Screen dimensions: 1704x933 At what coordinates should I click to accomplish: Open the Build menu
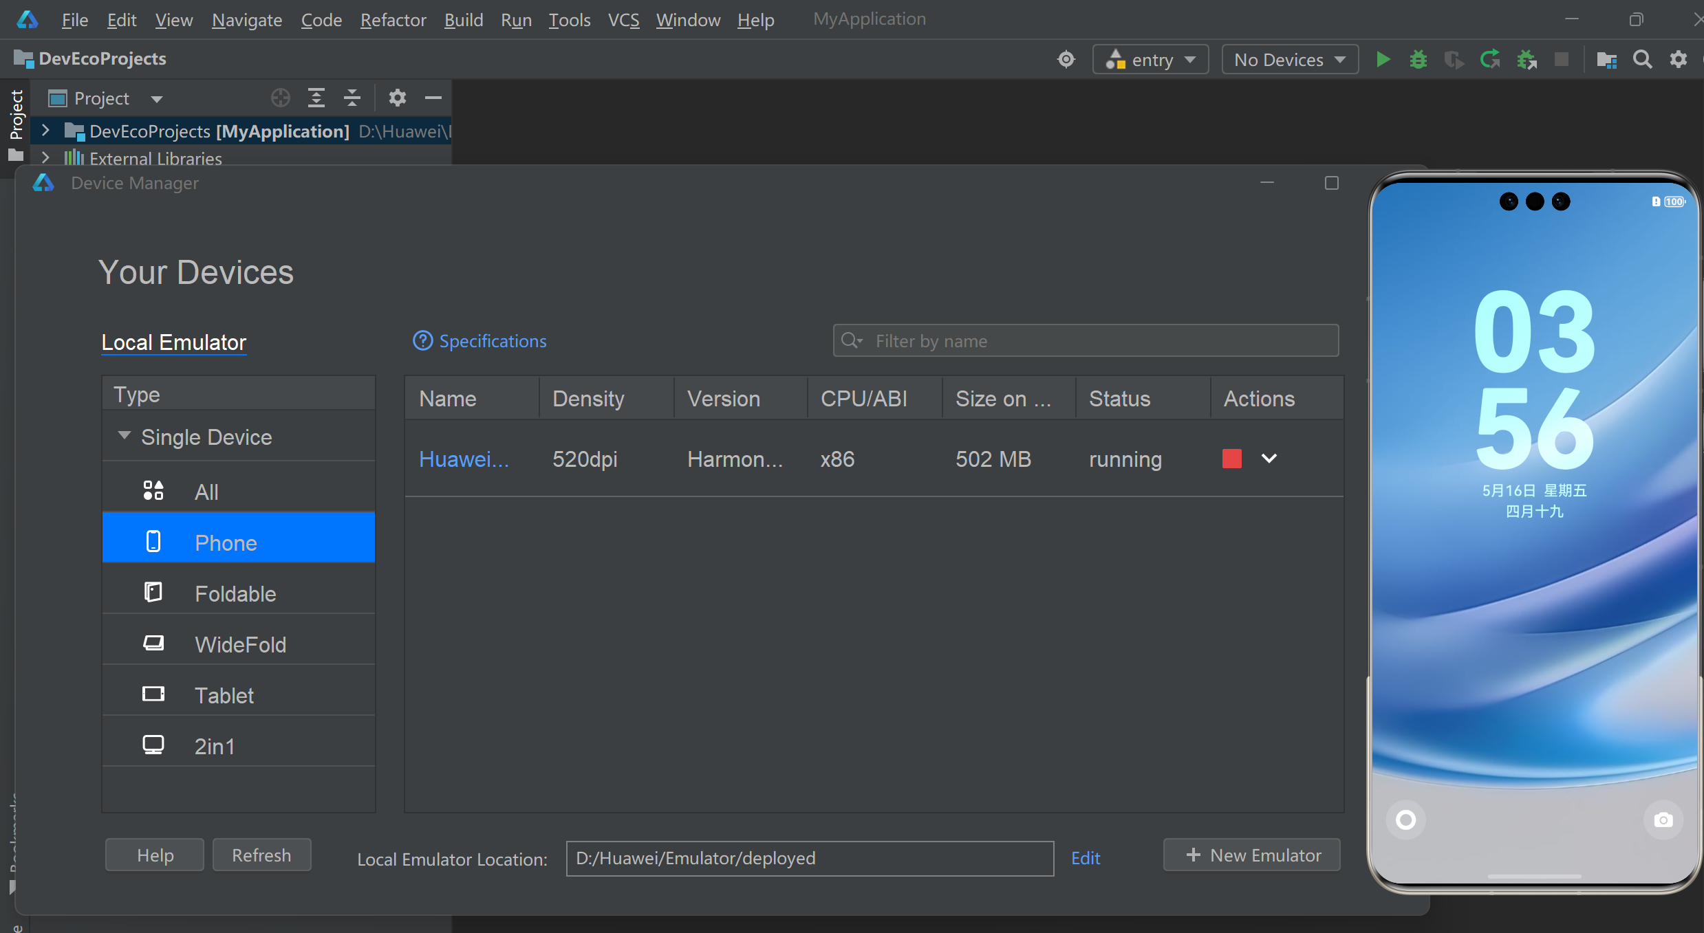coord(464,20)
